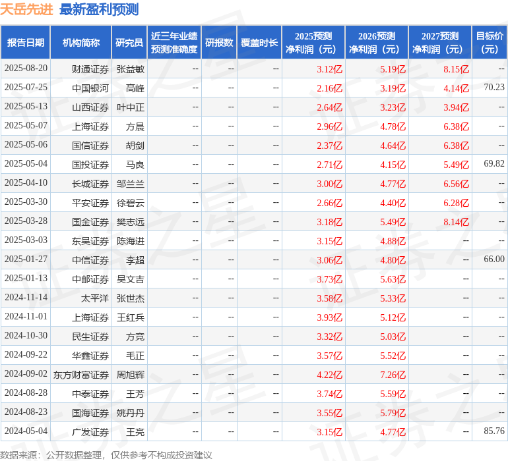Screen dimensions: 508x461
Task: Click the 研报数 column header
Action: pos(219,42)
